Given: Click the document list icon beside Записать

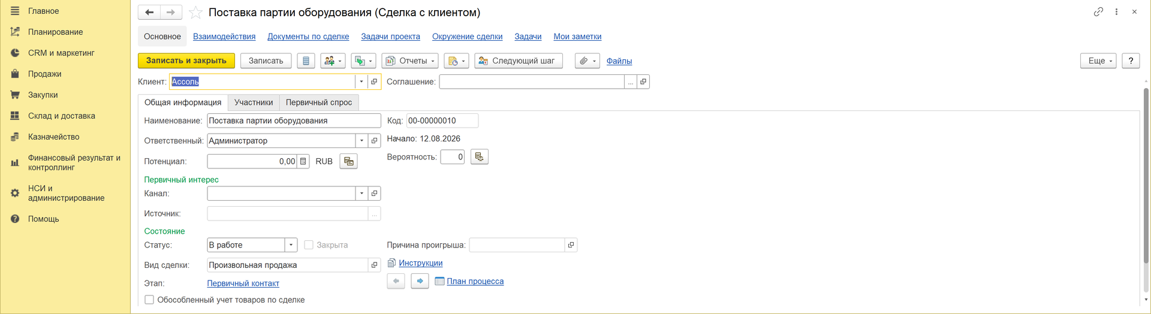Looking at the screenshot, I should pos(306,61).
